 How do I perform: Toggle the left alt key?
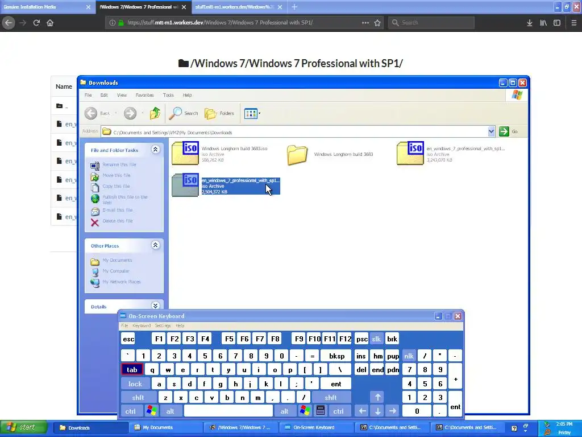170,411
